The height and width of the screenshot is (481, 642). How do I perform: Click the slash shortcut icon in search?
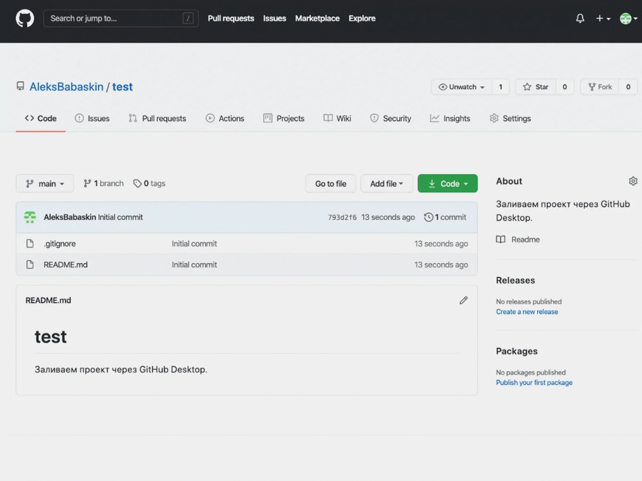(188, 18)
